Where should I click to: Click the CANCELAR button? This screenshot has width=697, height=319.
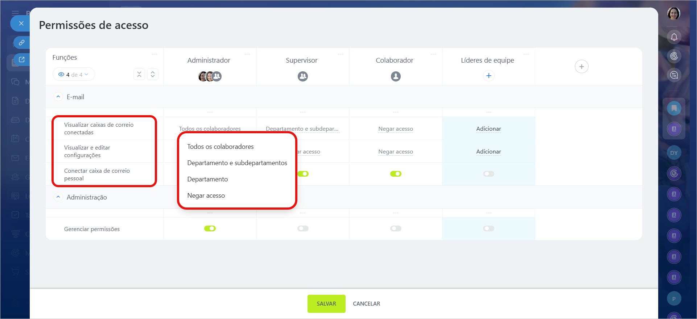(366, 304)
